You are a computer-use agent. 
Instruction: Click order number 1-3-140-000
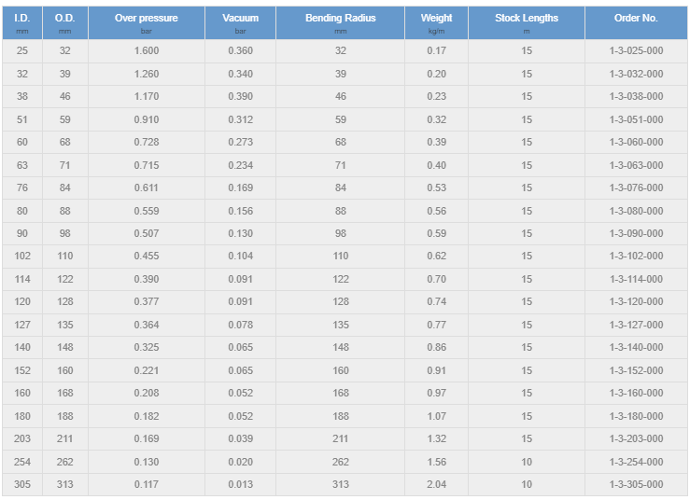(x=636, y=347)
